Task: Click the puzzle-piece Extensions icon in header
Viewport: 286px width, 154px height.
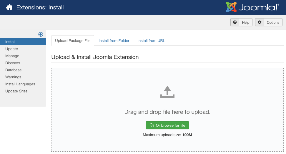Action: pyautogui.click(x=9, y=7)
